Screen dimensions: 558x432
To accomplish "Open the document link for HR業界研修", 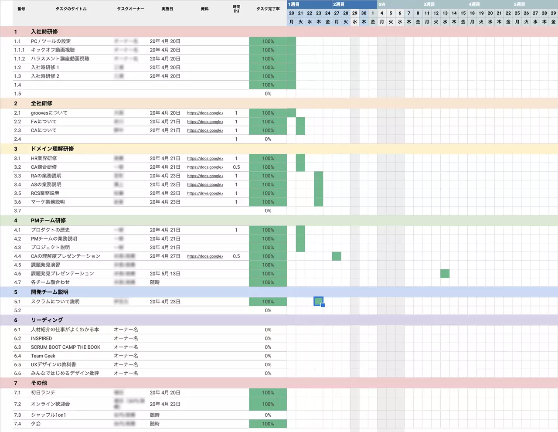I will tap(205, 158).
